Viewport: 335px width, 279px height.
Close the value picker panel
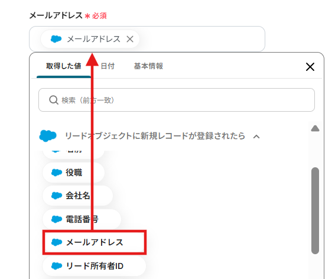coord(310,67)
